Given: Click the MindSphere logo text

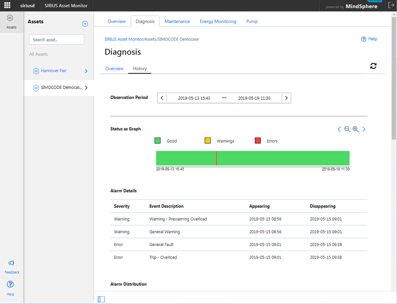Looking at the screenshot, I should tap(361, 6).
